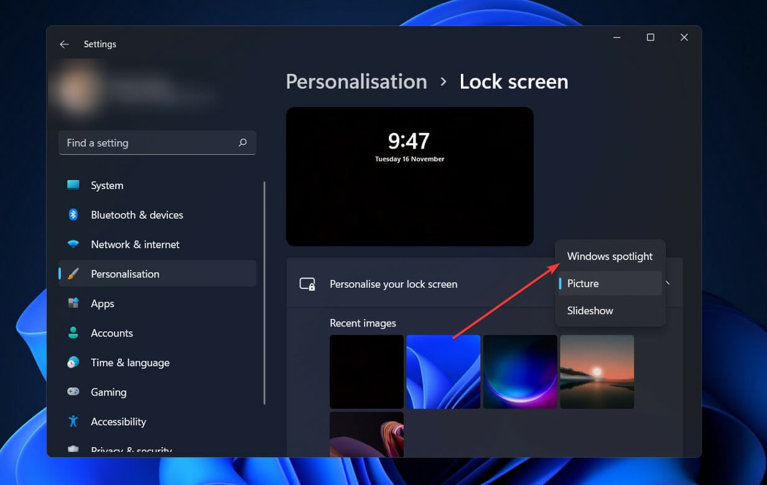Type in the Find a setting field
This screenshot has width=767, height=485.
point(149,143)
